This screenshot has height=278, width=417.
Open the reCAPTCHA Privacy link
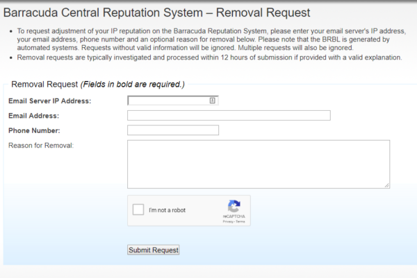click(228, 221)
